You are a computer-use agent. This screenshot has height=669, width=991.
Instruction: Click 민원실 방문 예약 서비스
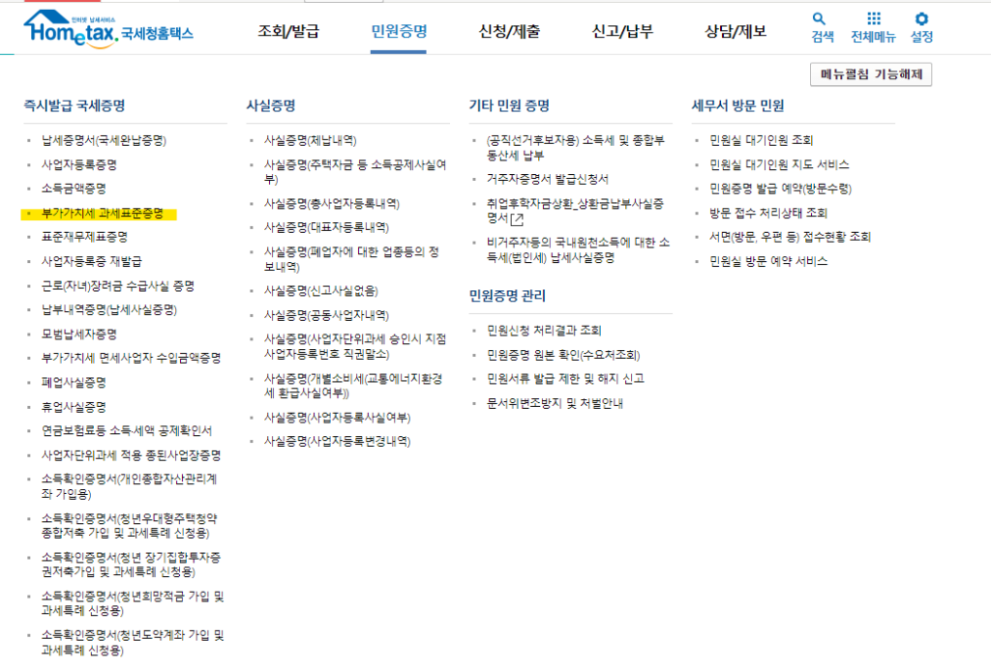point(768,261)
